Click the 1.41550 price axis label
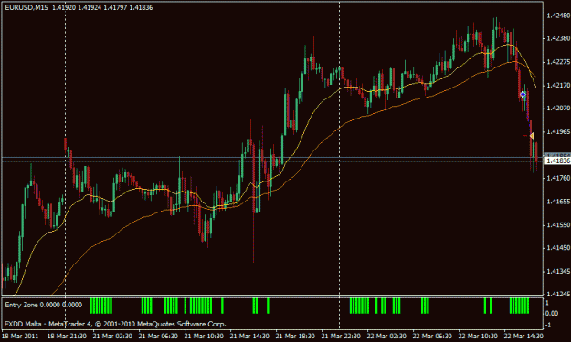Screen dimensions: 571x342 tap(558, 225)
